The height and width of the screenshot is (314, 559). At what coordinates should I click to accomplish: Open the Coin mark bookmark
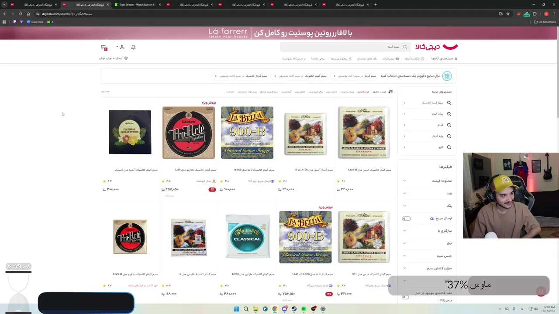(x=35, y=22)
